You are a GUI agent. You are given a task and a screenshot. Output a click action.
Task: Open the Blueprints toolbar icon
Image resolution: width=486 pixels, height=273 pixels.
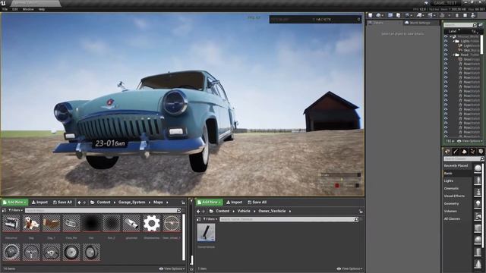click(420, 15)
